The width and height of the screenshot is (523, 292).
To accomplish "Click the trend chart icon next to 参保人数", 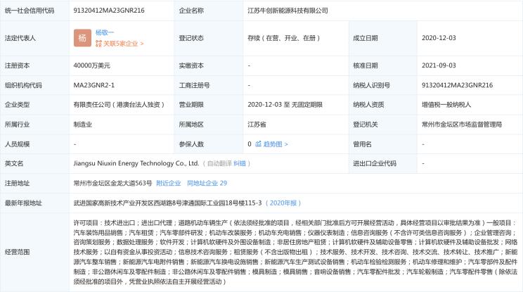I will pos(258,144).
